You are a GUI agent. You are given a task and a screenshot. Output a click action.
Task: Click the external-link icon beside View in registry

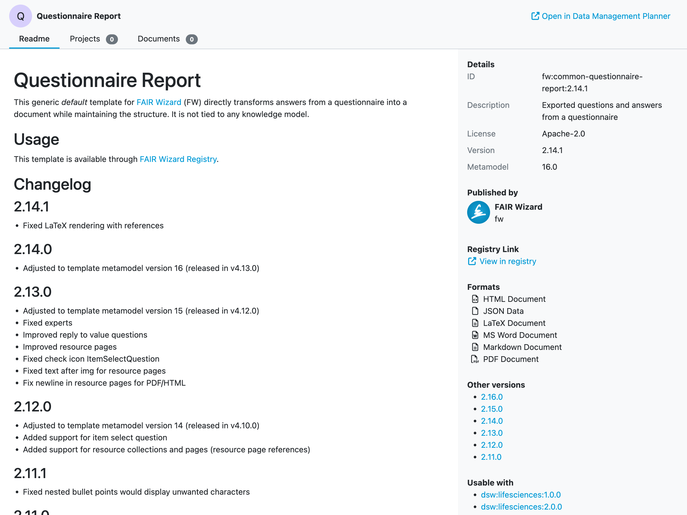point(472,262)
